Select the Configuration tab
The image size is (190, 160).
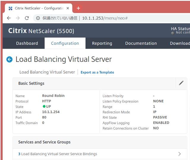pos(65,43)
